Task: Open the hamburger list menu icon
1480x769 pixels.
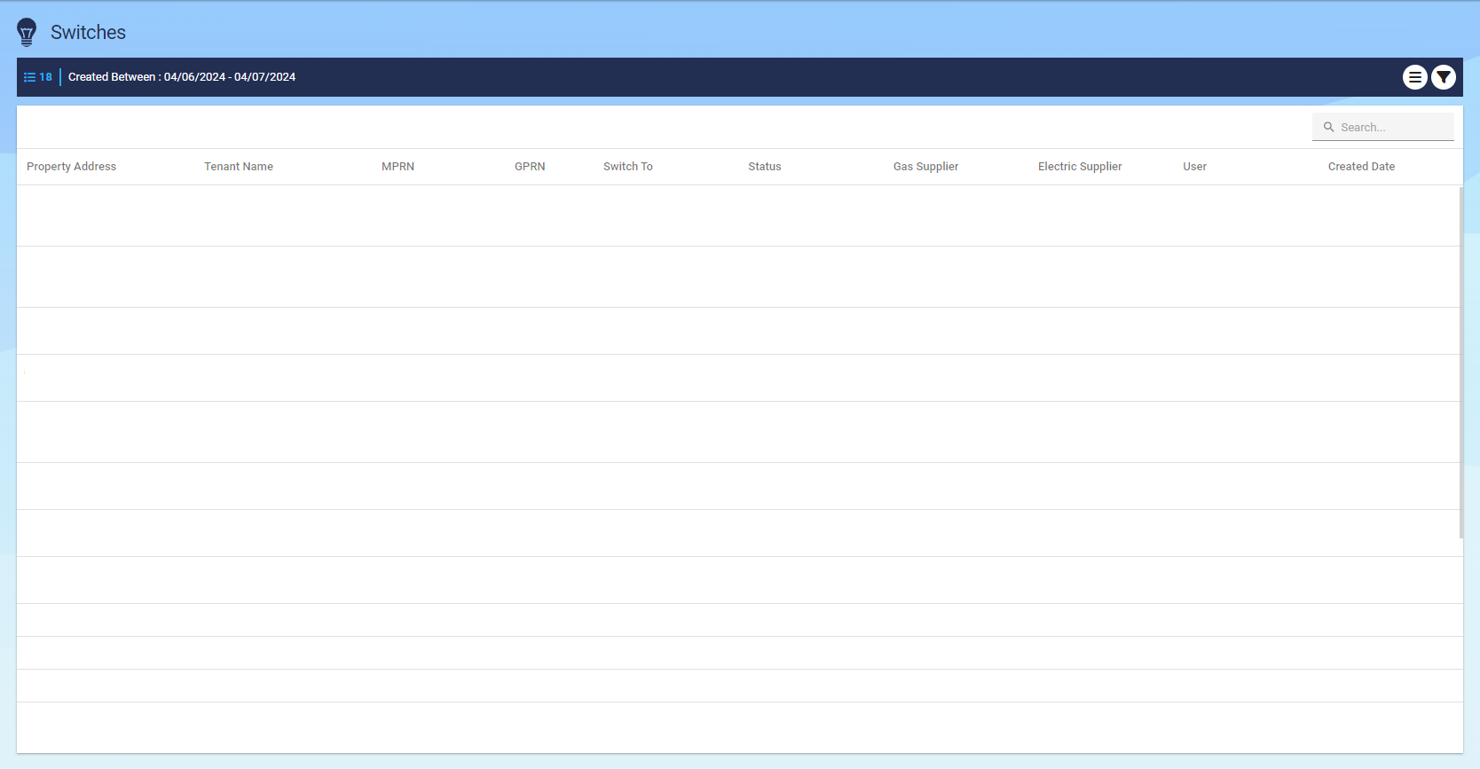Action: click(1414, 77)
